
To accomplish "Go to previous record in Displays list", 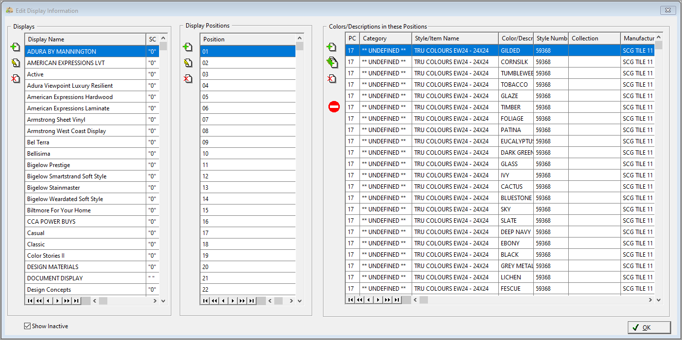I will click(x=48, y=301).
